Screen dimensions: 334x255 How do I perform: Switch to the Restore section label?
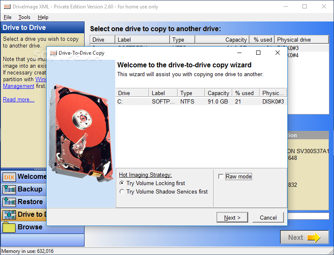coord(30,202)
